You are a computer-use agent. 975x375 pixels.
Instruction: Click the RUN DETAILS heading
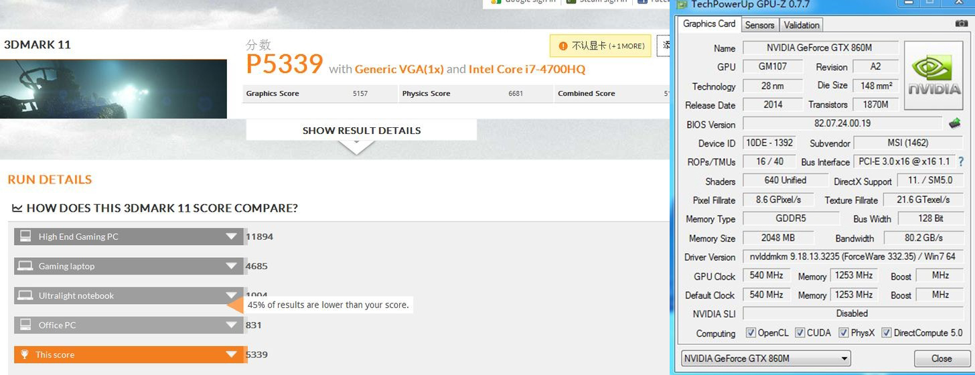click(50, 179)
